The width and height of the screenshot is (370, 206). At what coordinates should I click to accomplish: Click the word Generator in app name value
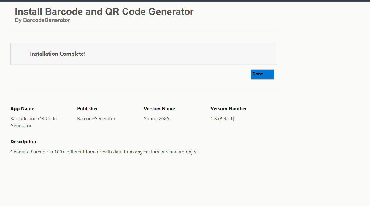(21, 126)
